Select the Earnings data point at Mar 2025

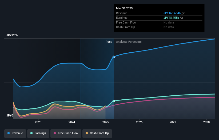coord(114,101)
